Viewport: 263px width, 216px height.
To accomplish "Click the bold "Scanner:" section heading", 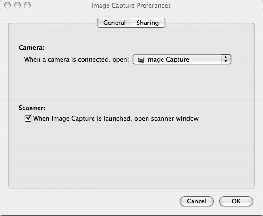I will [32, 108].
